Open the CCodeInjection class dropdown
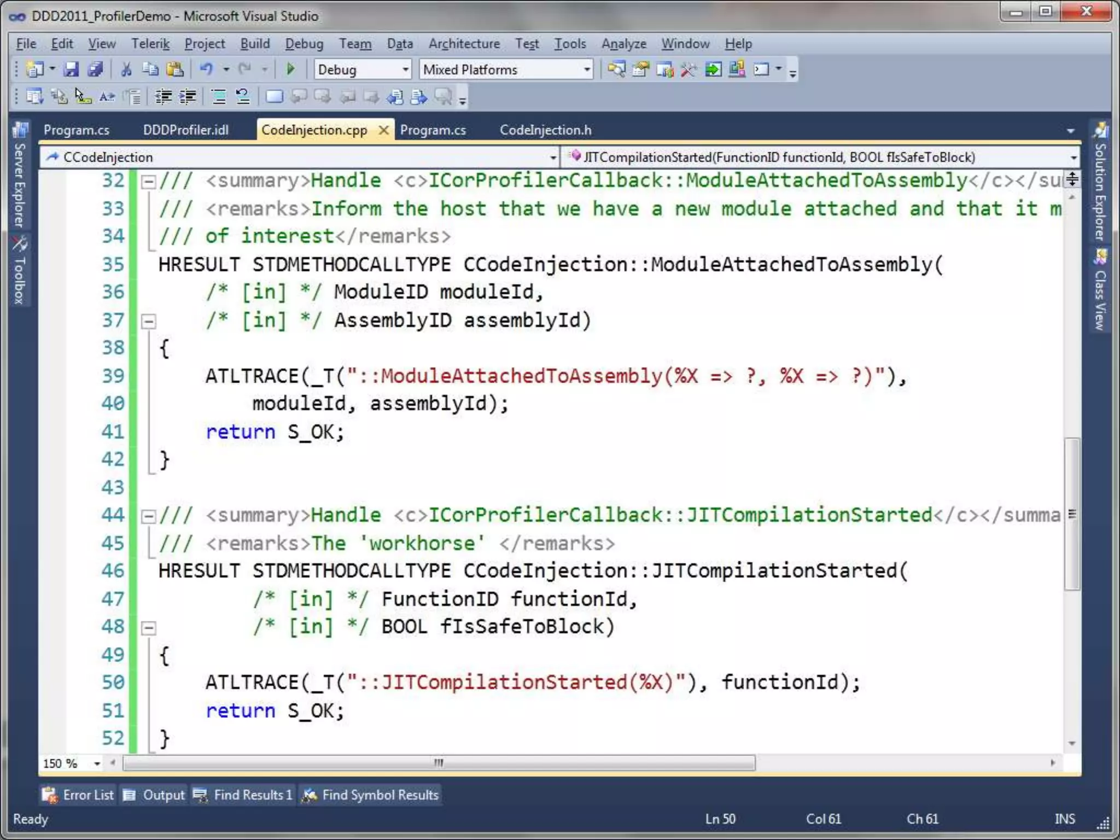The height and width of the screenshot is (840, 1120). (x=553, y=157)
